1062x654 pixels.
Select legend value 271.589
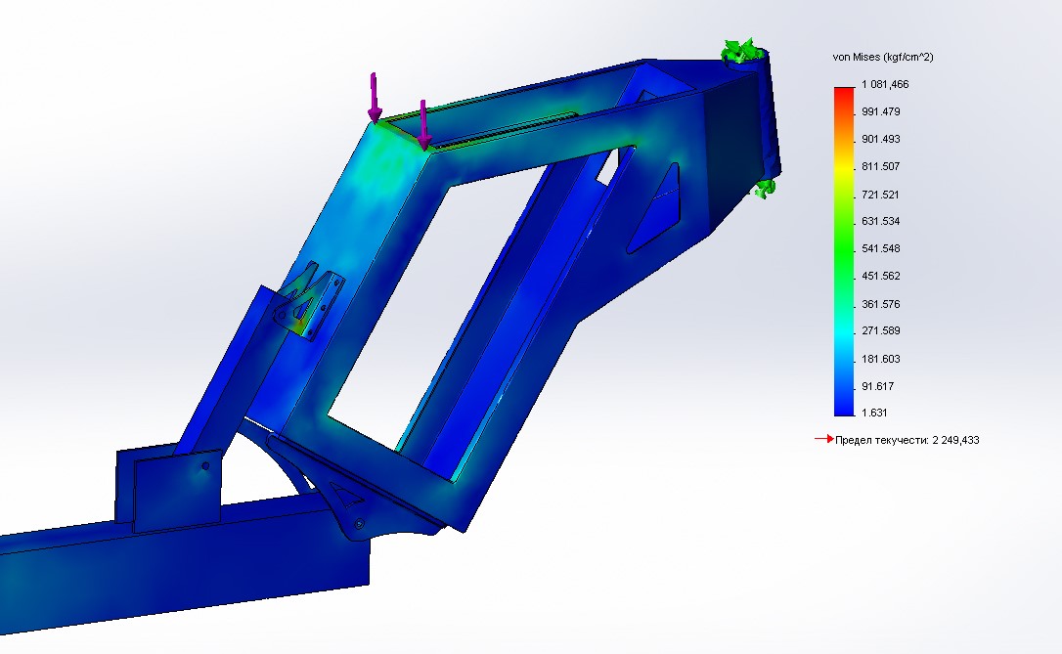click(x=880, y=331)
